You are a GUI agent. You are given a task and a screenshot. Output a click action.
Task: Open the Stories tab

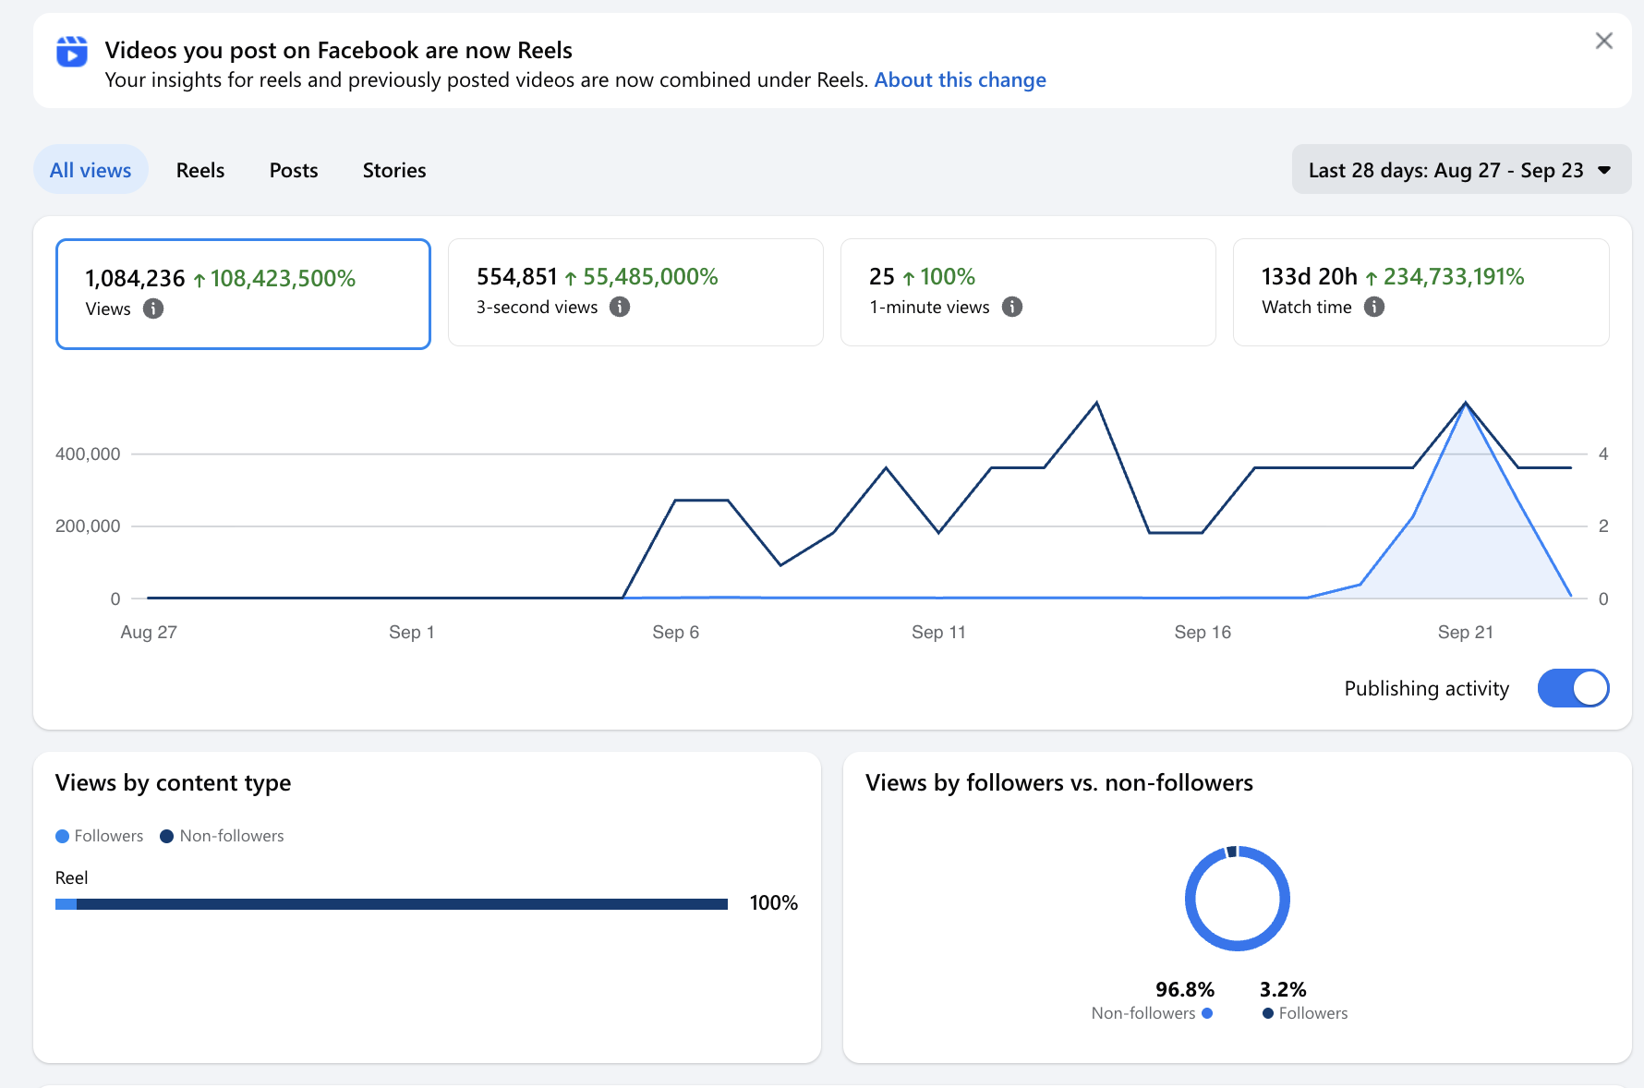click(394, 170)
